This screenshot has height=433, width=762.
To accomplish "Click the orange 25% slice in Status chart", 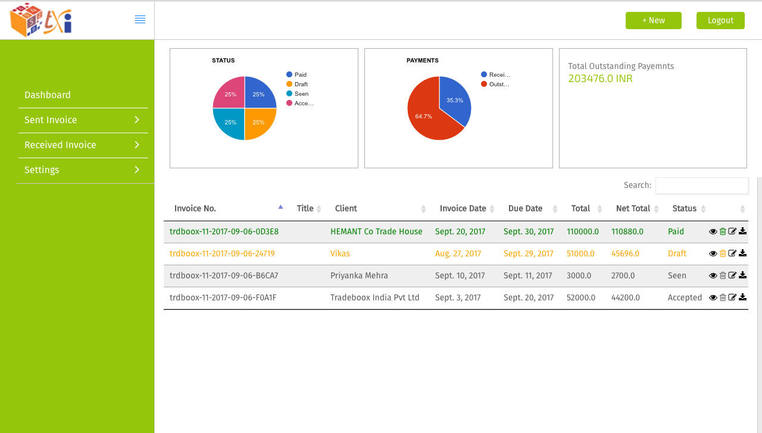I will tap(258, 123).
